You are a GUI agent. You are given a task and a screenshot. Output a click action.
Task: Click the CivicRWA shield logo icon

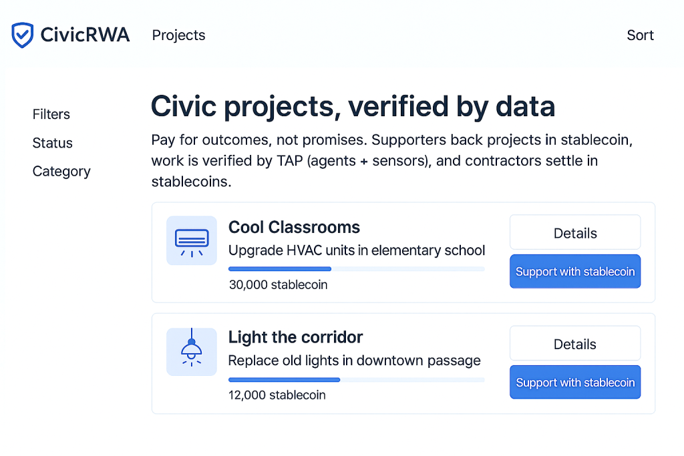pyautogui.click(x=23, y=35)
